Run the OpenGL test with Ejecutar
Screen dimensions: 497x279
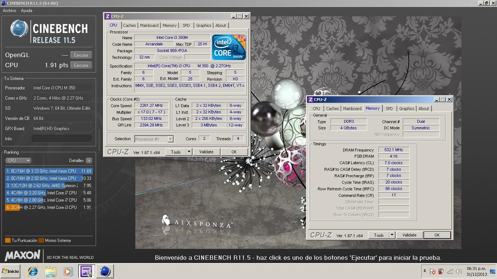point(81,55)
